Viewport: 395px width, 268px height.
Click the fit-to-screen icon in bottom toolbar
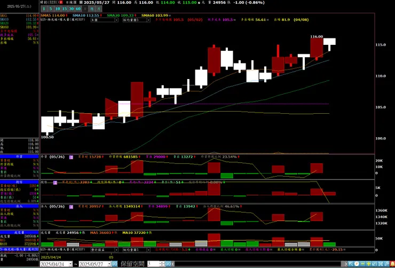point(381,264)
